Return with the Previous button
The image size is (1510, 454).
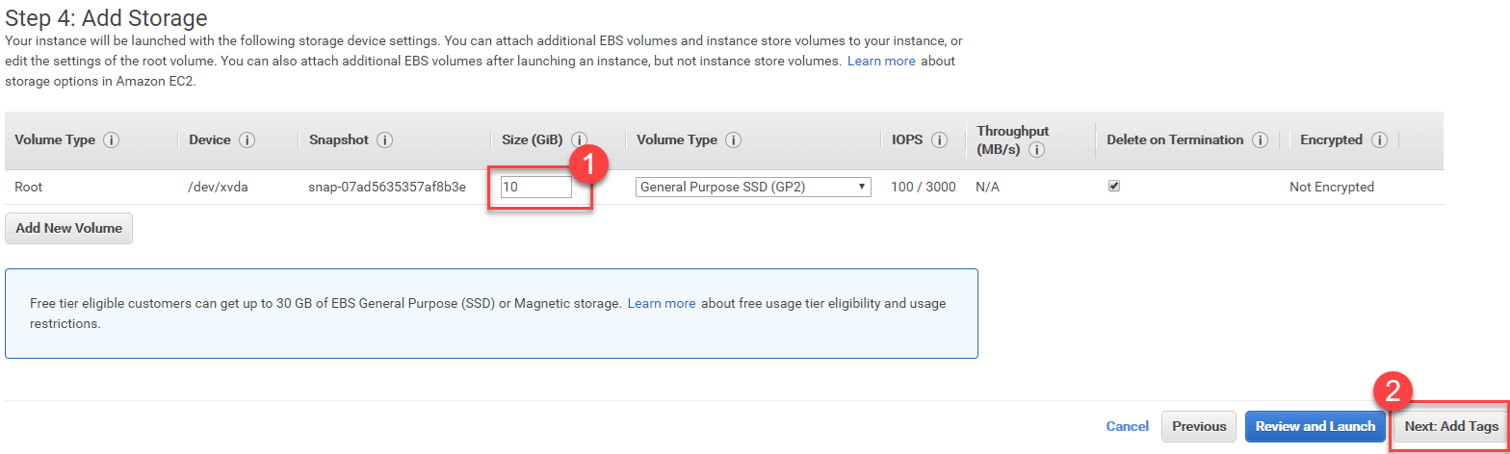pos(1199,426)
